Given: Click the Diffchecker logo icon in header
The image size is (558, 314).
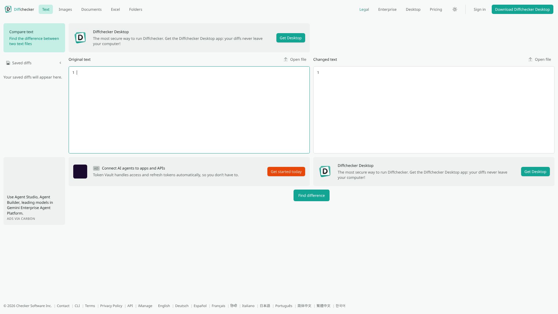Looking at the screenshot, I should [x=8, y=9].
